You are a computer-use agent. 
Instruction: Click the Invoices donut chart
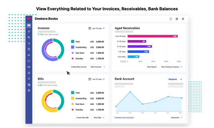coord(53,50)
